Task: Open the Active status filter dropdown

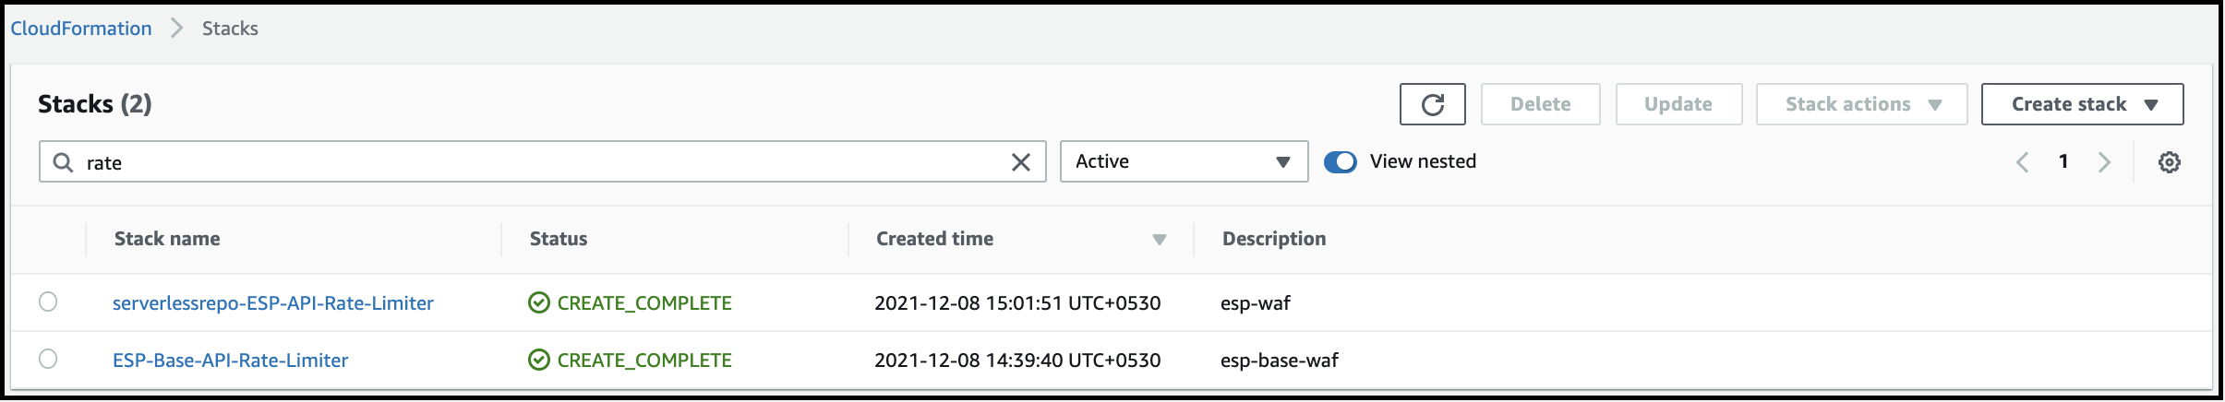Action: (x=1184, y=161)
